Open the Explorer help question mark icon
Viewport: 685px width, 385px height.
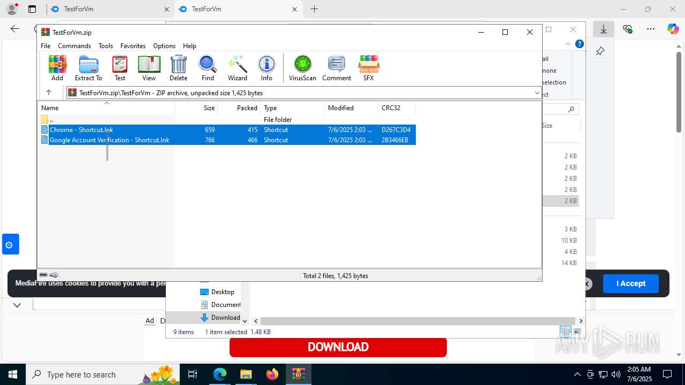pyautogui.click(x=579, y=44)
